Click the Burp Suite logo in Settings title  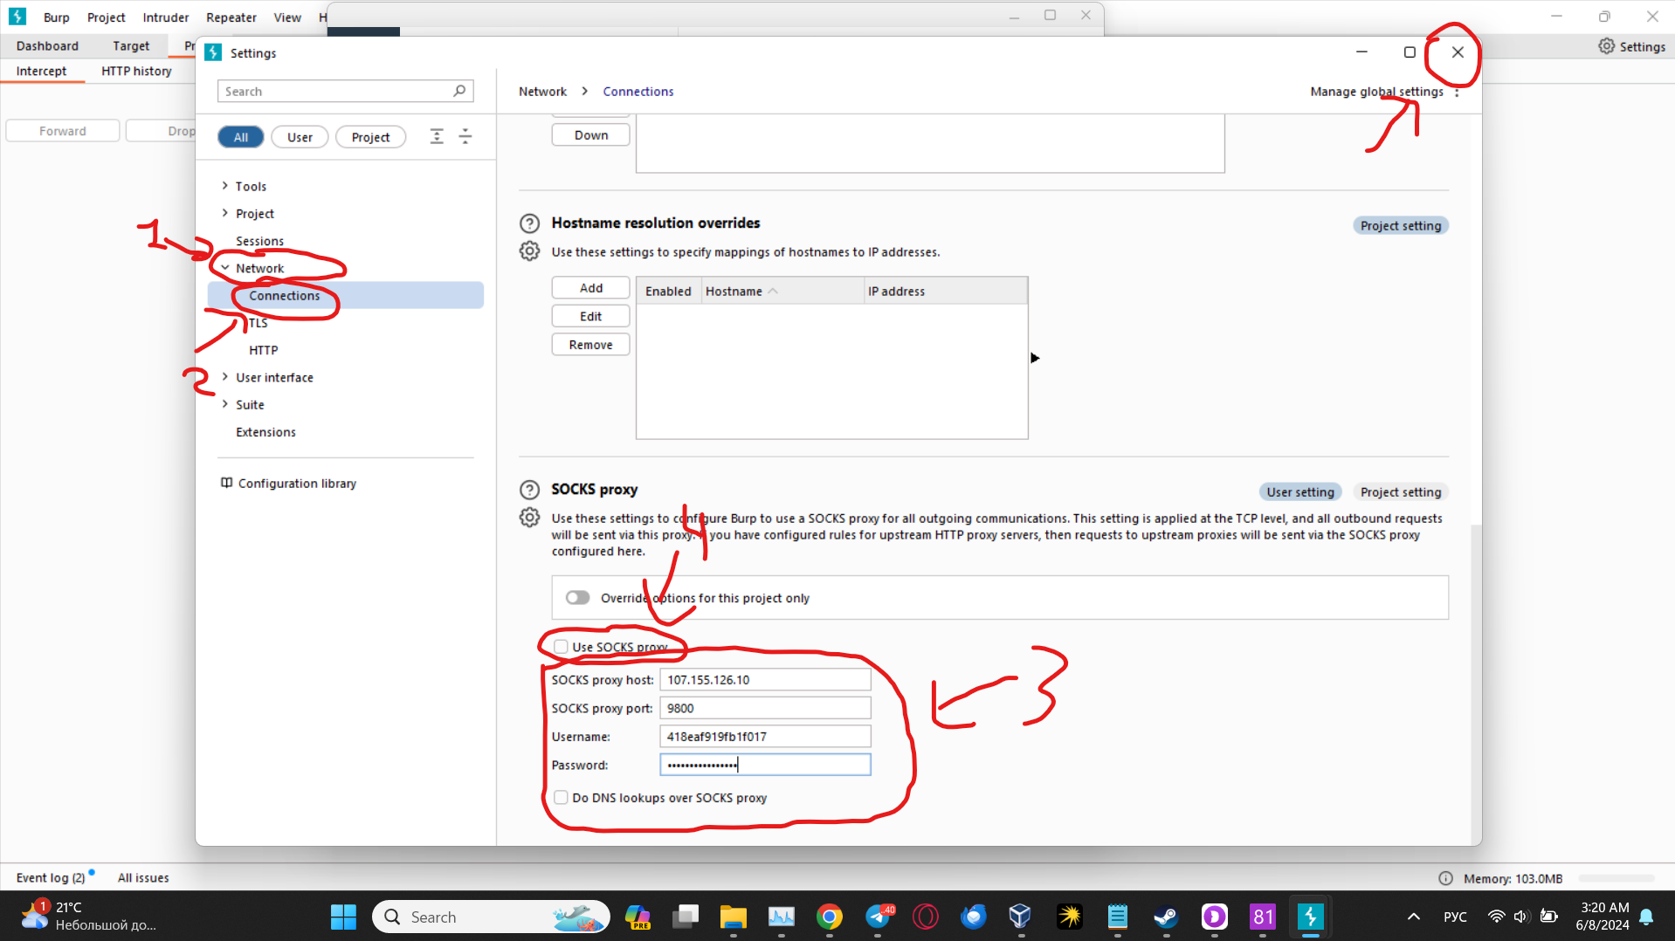(213, 52)
